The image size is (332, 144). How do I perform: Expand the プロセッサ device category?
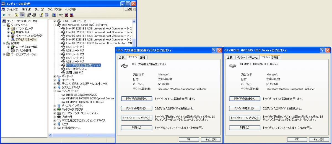click(55, 117)
